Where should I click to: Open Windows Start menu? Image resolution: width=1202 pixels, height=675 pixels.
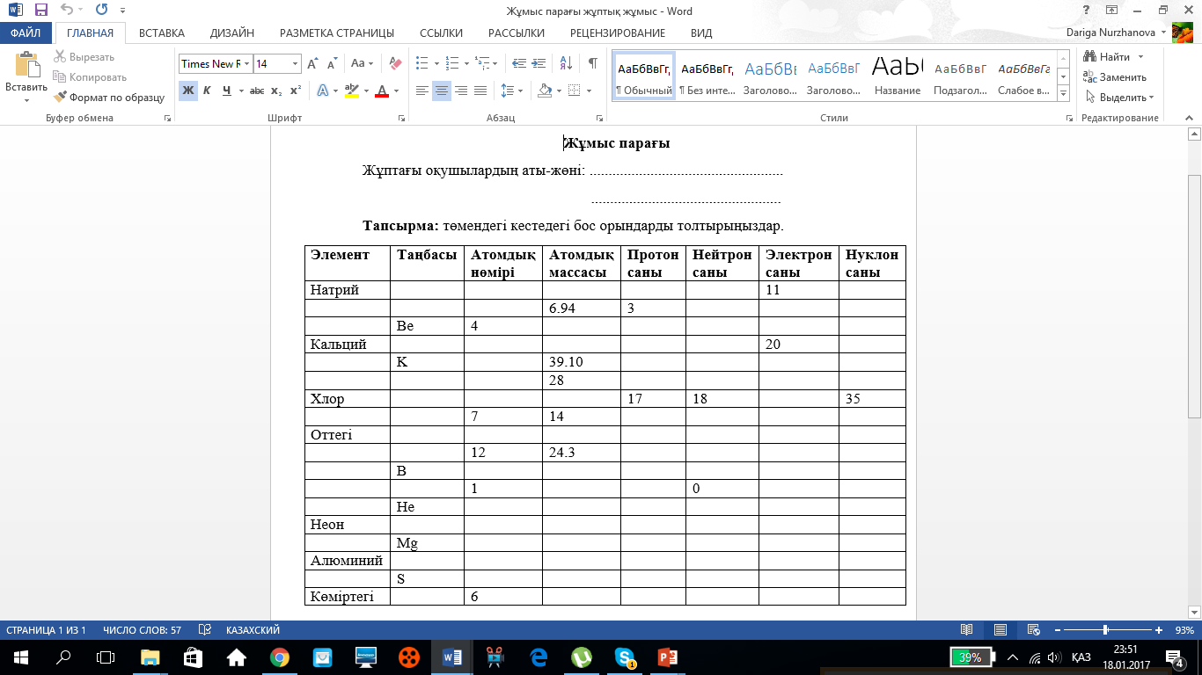tap(19, 657)
